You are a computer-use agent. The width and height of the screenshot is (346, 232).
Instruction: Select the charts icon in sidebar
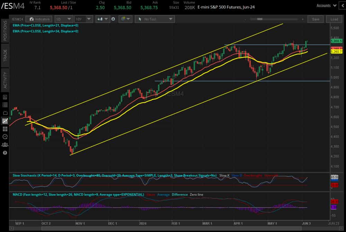point(5,121)
